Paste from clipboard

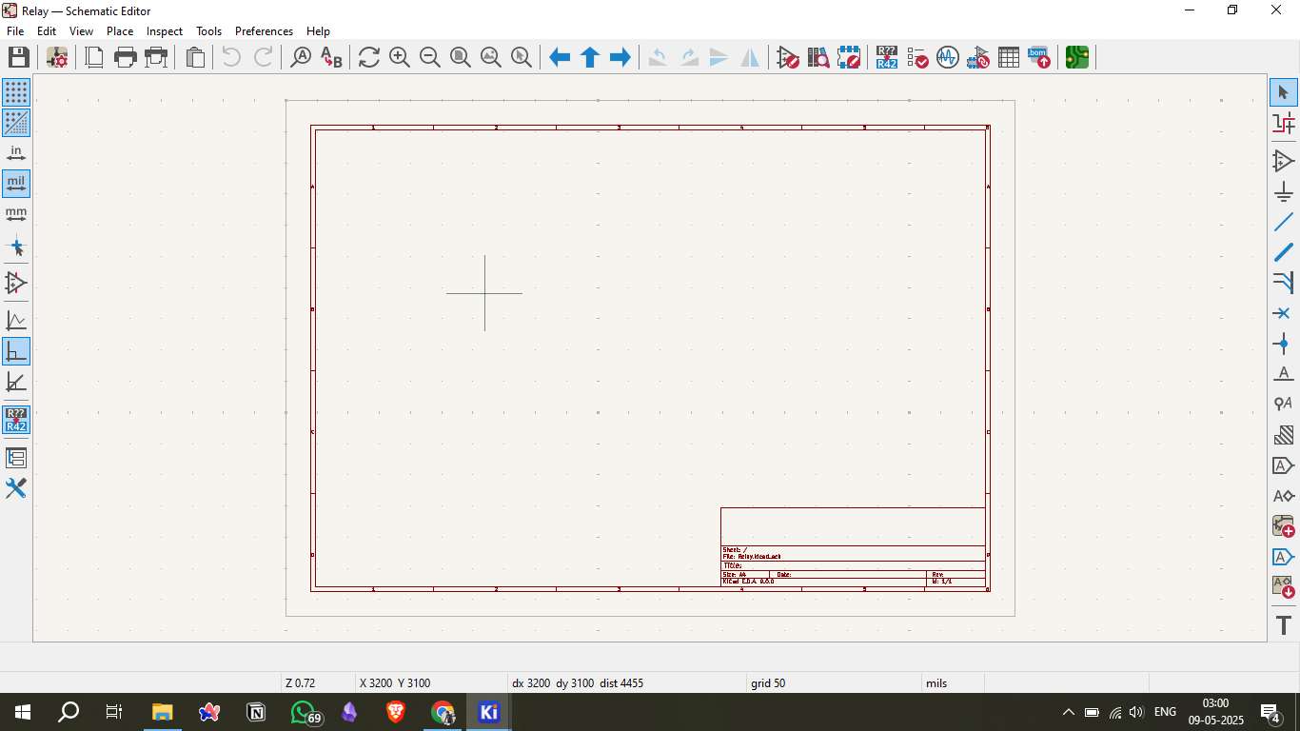[195, 57]
